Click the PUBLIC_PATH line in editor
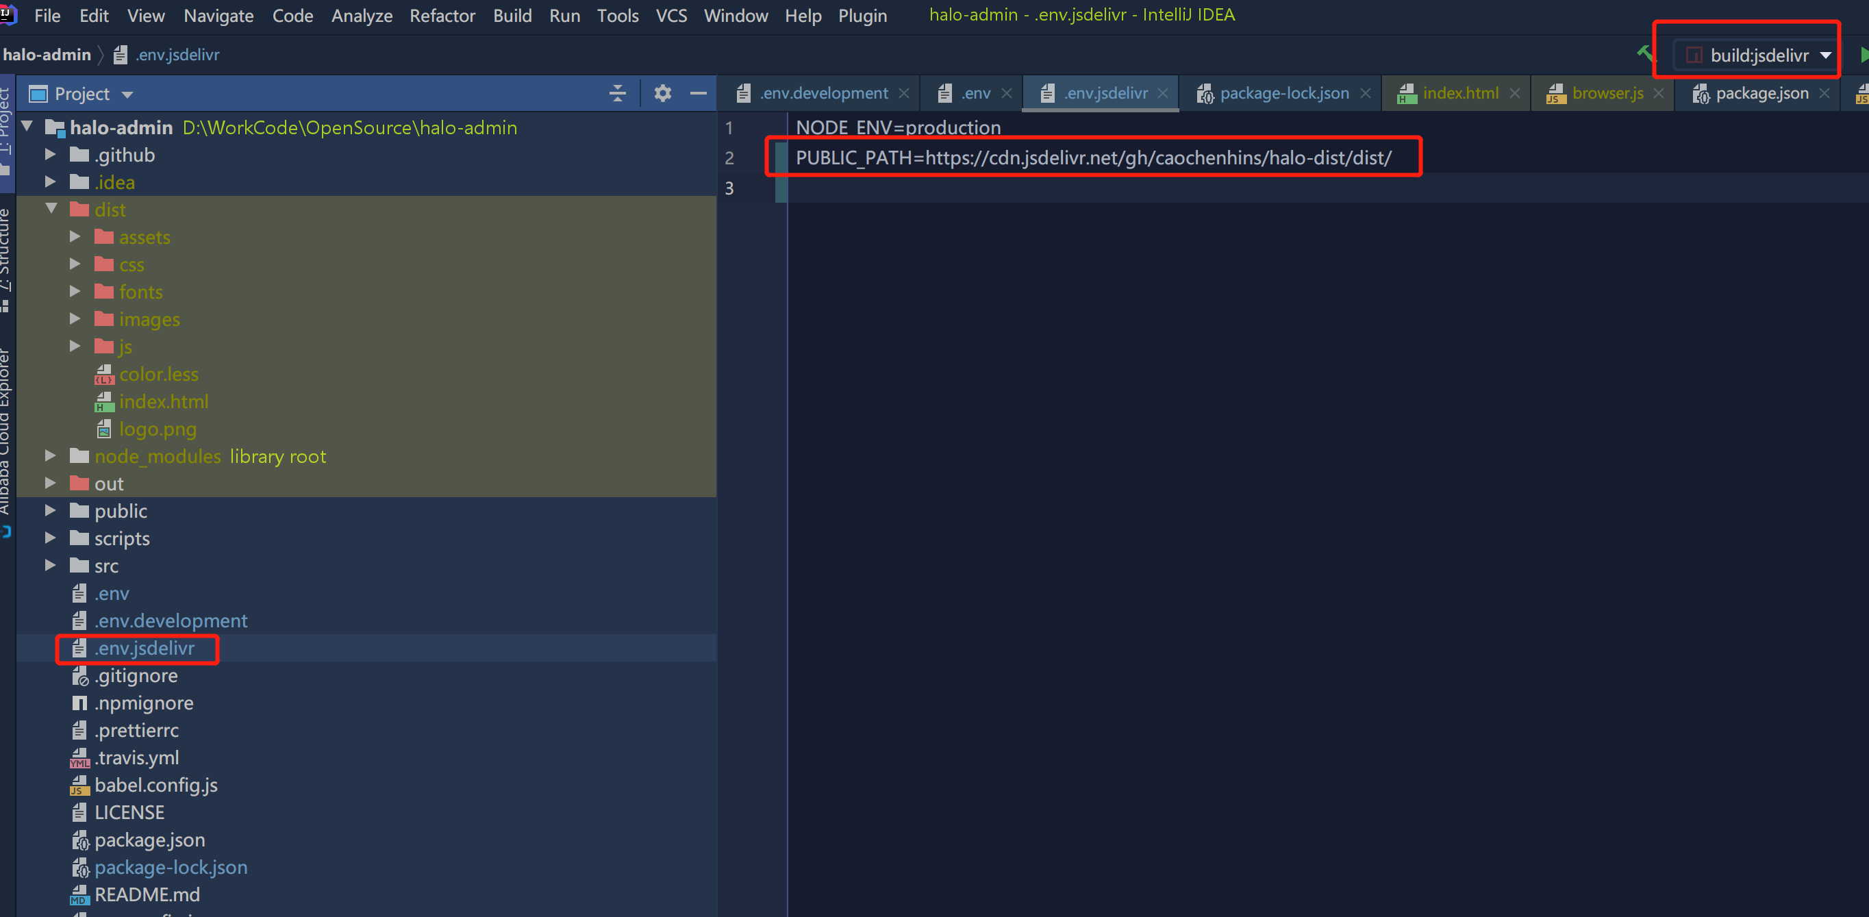The width and height of the screenshot is (1869, 917). (x=1092, y=158)
